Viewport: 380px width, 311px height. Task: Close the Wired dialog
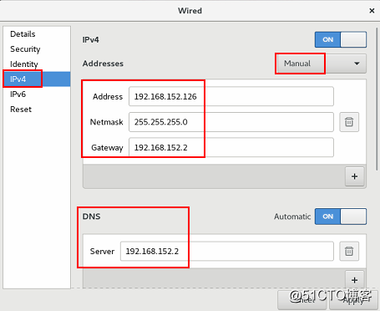[x=372, y=11]
